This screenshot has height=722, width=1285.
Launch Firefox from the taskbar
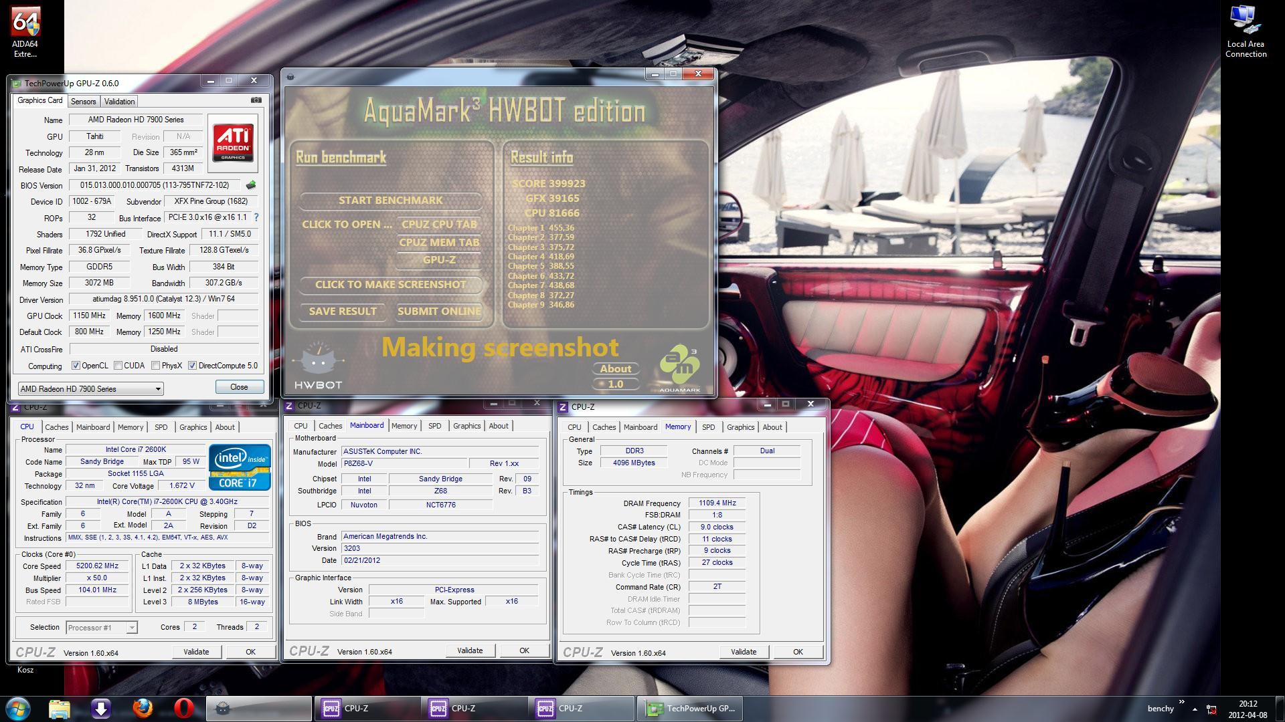tap(143, 709)
